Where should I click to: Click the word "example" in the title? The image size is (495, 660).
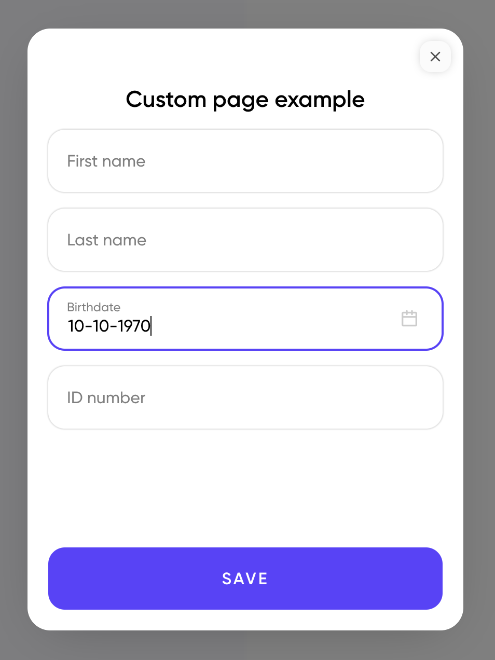[319, 100]
